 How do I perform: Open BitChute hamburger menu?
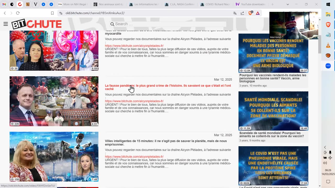tap(6, 24)
